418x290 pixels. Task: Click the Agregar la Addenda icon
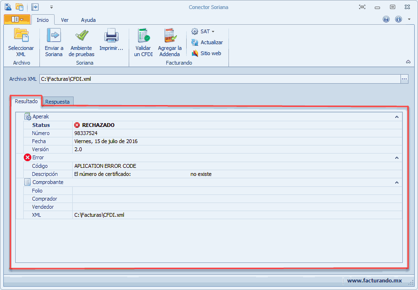[x=170, y=36]
